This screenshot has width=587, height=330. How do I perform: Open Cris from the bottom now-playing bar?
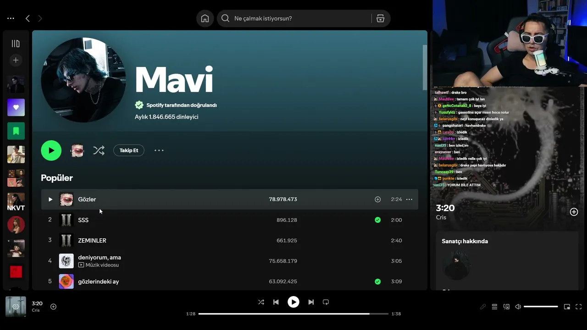point(36,310)
